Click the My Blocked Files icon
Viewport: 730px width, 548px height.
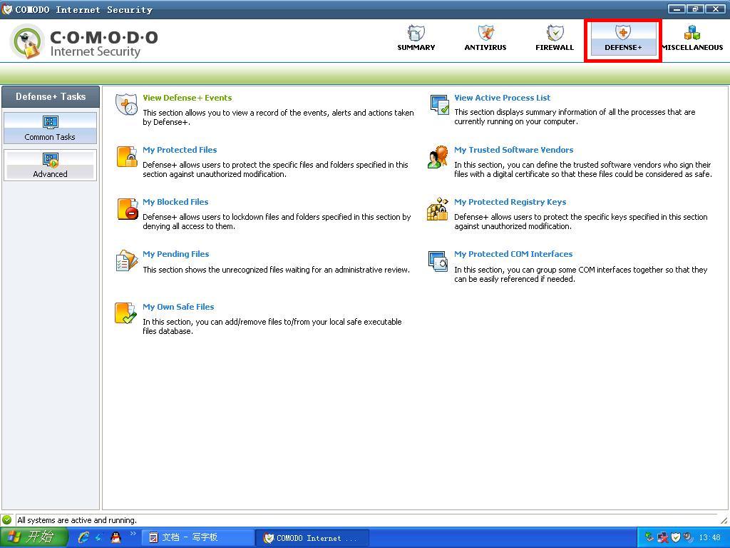tap(127, 209)
